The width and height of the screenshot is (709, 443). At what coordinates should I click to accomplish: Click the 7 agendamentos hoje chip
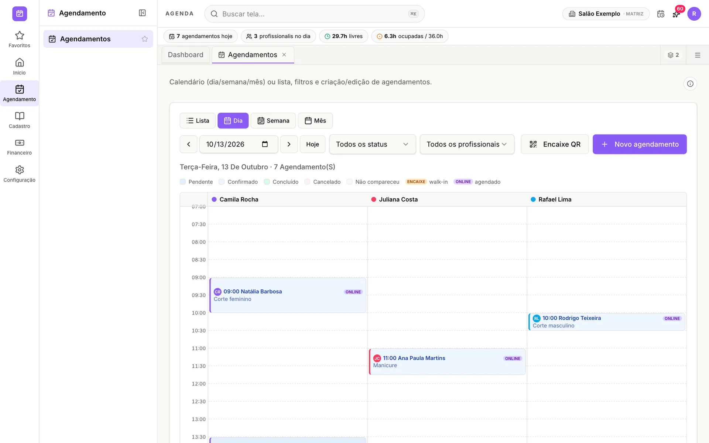201,36
